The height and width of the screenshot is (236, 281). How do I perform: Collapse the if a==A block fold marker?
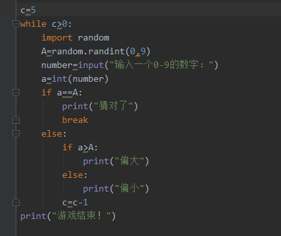click(16, 92)
